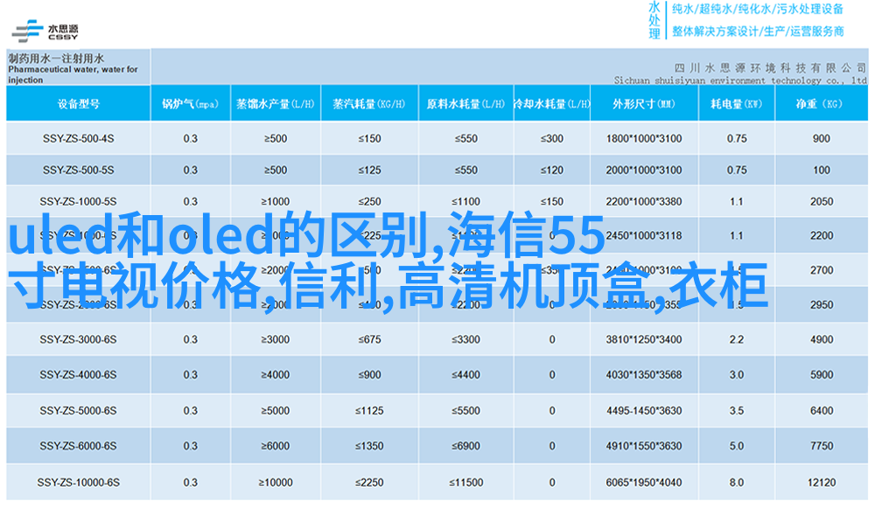
Task: Click the title 制药用水—注射用水
Action: tap(56, 59)
